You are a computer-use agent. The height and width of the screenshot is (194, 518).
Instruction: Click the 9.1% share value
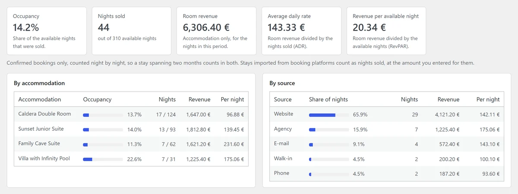pyautogui.click(x=359, y=144)
